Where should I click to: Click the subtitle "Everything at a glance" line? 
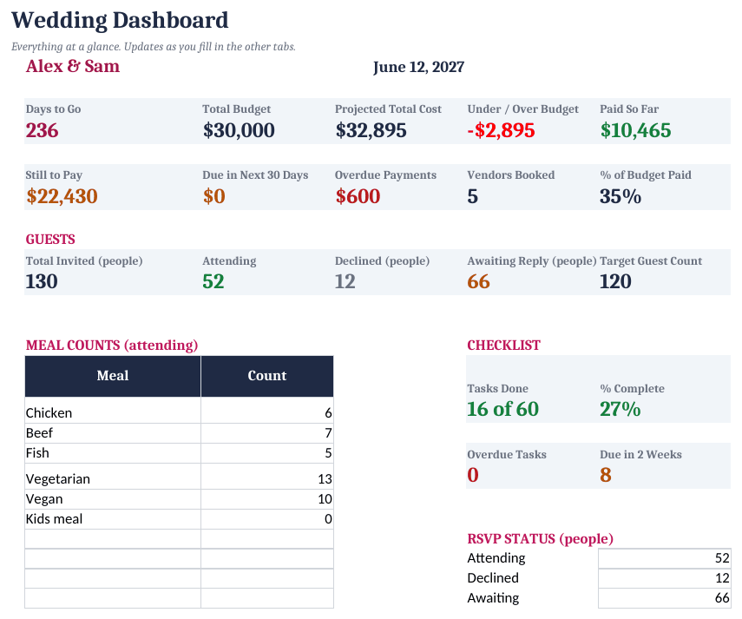tap(154, 47)
